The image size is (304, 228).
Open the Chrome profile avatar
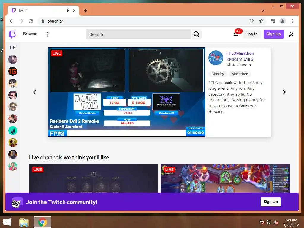tap(283, 21)
